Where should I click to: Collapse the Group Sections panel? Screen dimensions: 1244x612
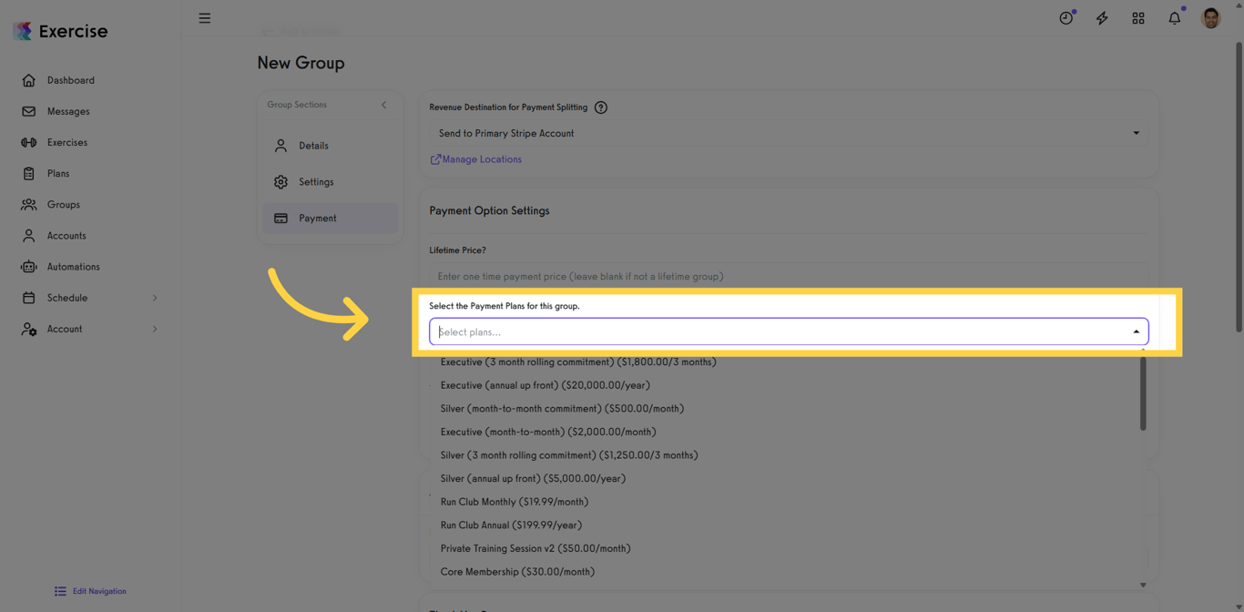click(x=383, y=105)
